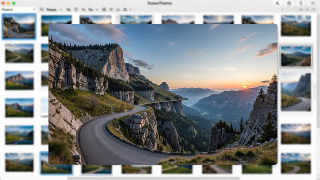Select the blue-highlighted thumbnail of the winding road
The image size is (320, 180).
19,26
